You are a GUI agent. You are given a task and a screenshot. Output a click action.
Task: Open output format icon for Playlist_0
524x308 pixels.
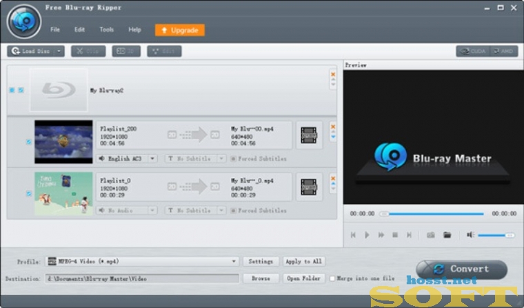pos(309,187)
